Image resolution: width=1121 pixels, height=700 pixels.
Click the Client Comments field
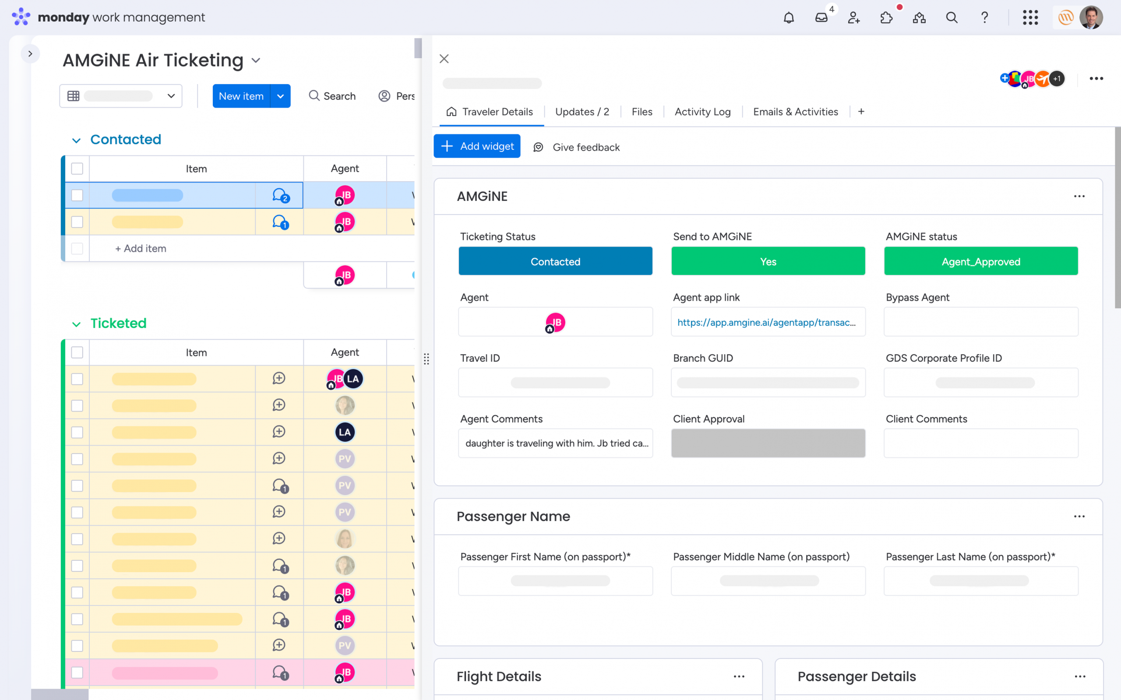click(x=981, y=443)
